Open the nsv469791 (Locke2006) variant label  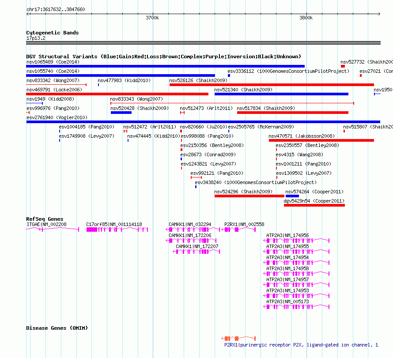tap(54, 90)
